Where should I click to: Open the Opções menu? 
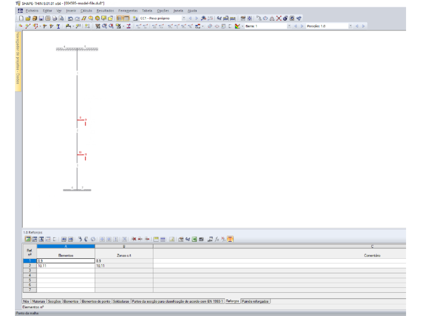[x=163, y=11]
